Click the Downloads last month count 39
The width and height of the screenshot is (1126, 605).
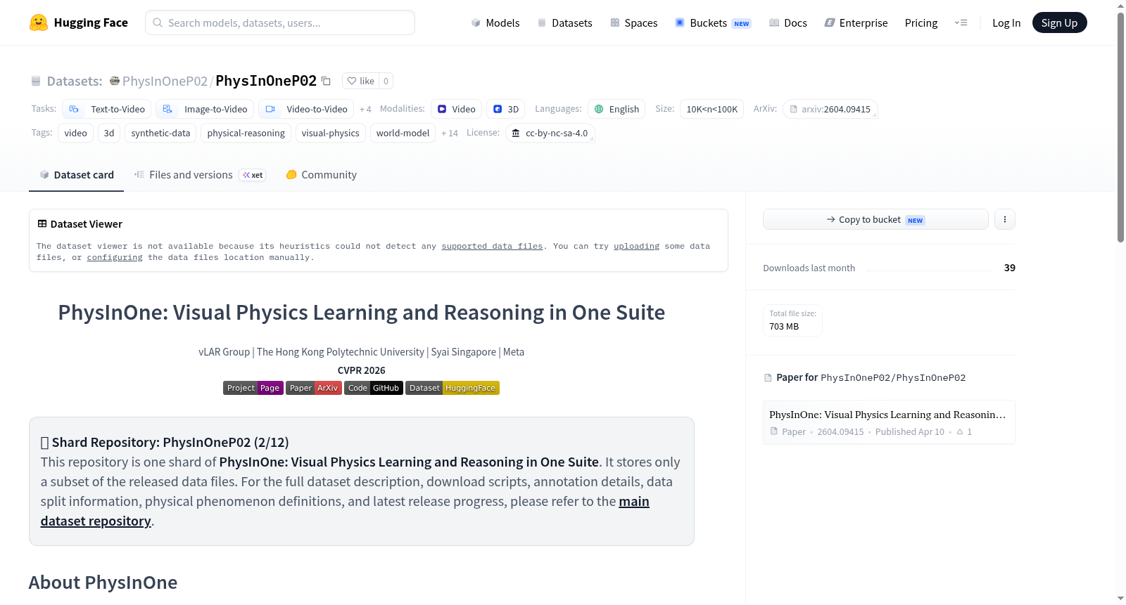(x=1010, y=268)
